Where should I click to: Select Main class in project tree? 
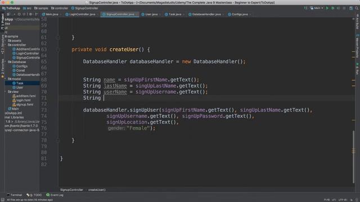[x=13, y=109]
